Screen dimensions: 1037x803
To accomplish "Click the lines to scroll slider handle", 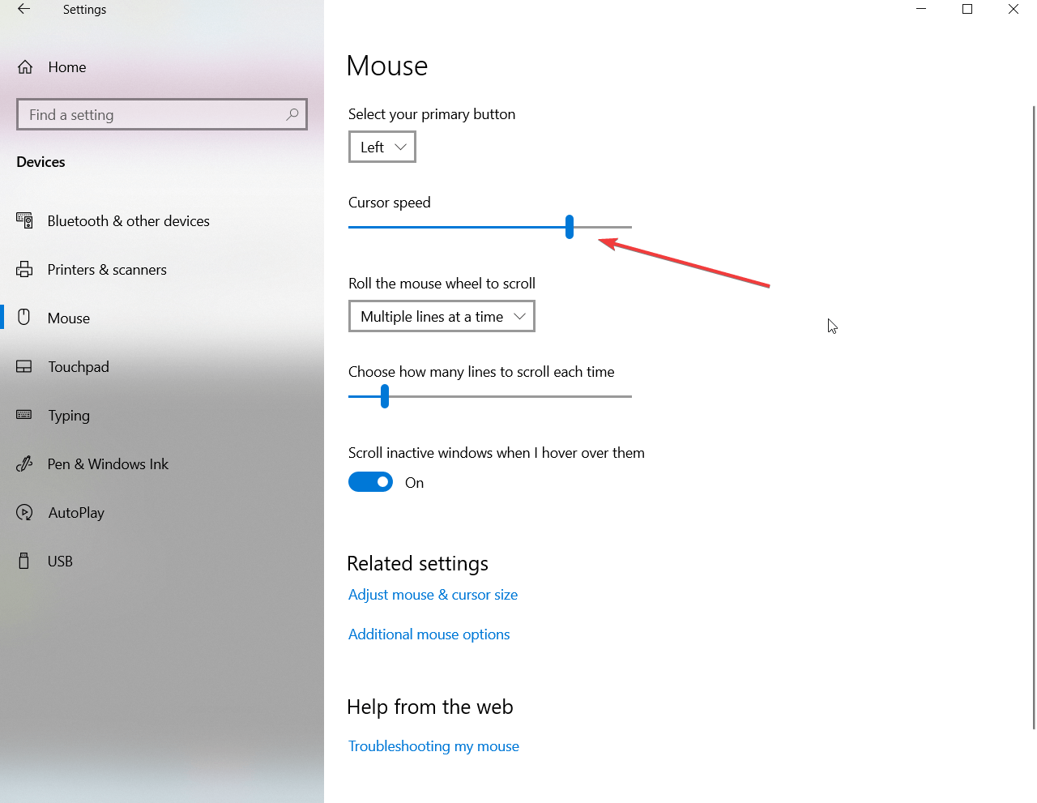I will click(x=385, y=396).
